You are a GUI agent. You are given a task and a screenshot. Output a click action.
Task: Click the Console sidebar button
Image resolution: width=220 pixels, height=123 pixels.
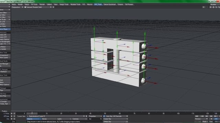pos(5,101)
